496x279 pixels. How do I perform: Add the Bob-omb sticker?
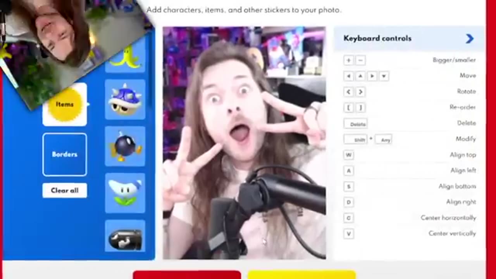tap(125, 146)
